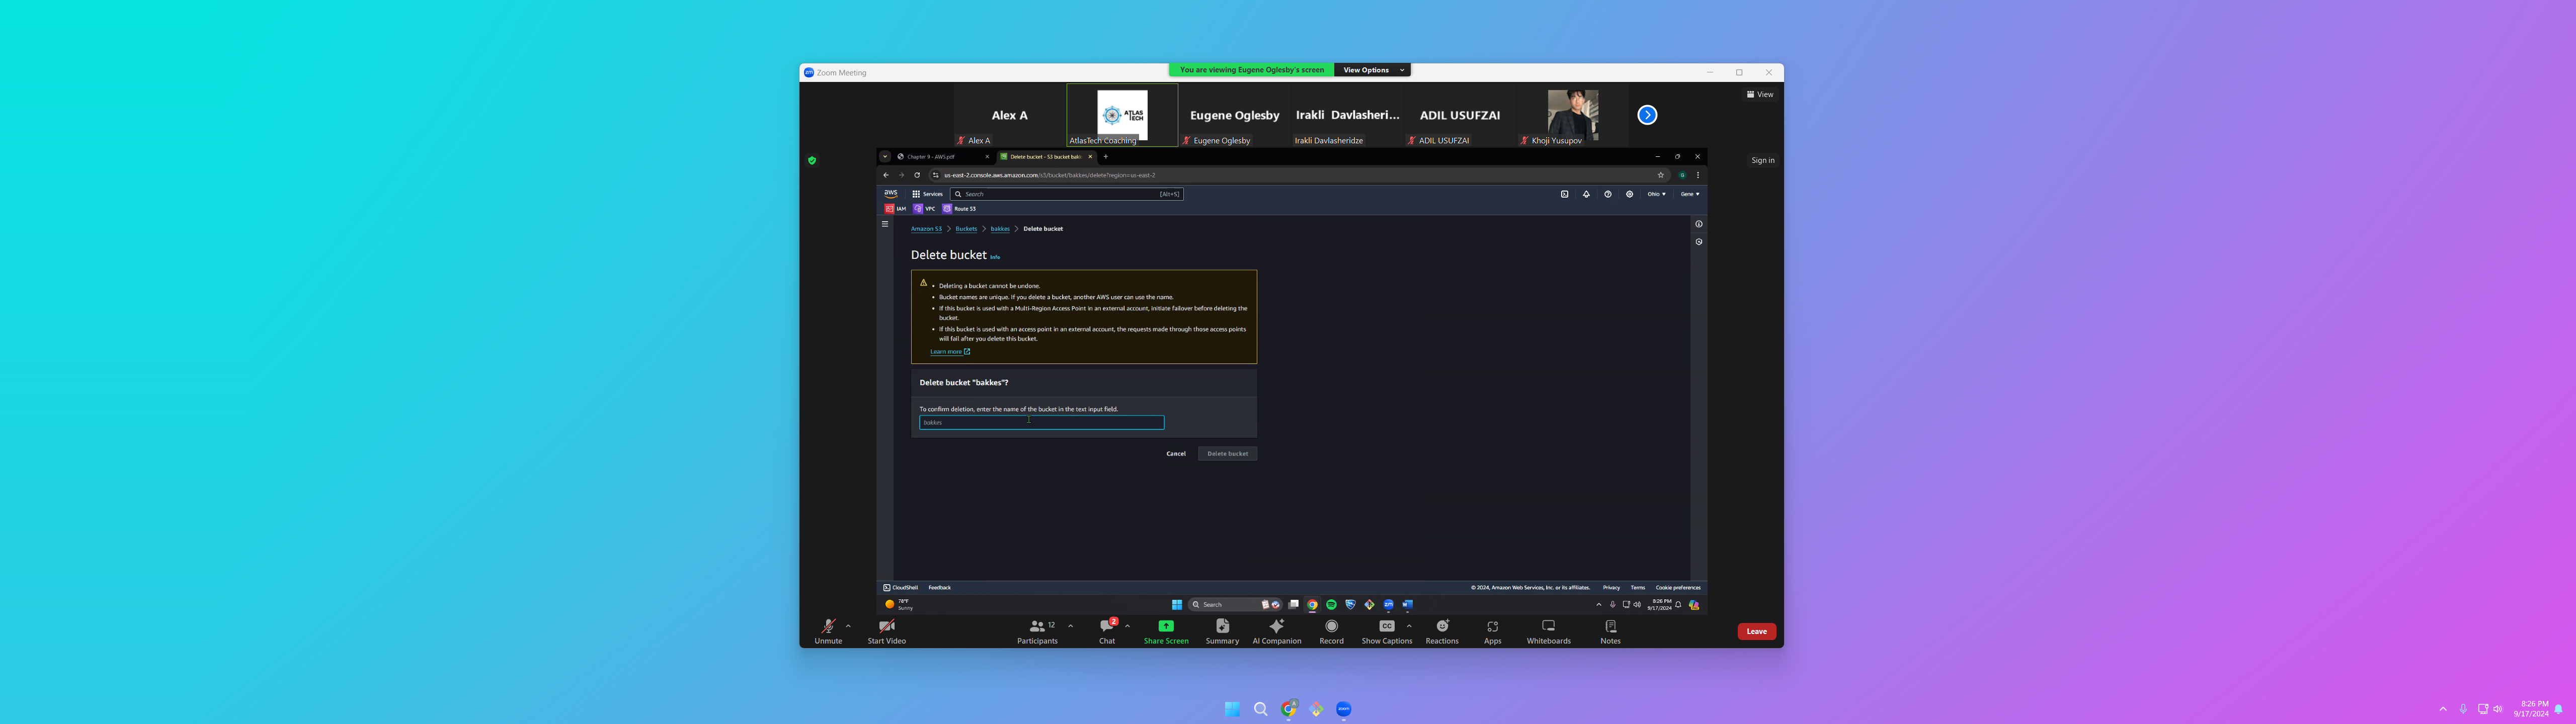Click the Unmute microphone icon
Screen dimensions: 2576x724
[828, 627]
